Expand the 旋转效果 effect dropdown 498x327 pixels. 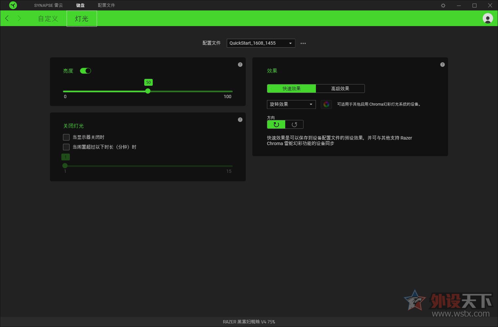point(291,104)
